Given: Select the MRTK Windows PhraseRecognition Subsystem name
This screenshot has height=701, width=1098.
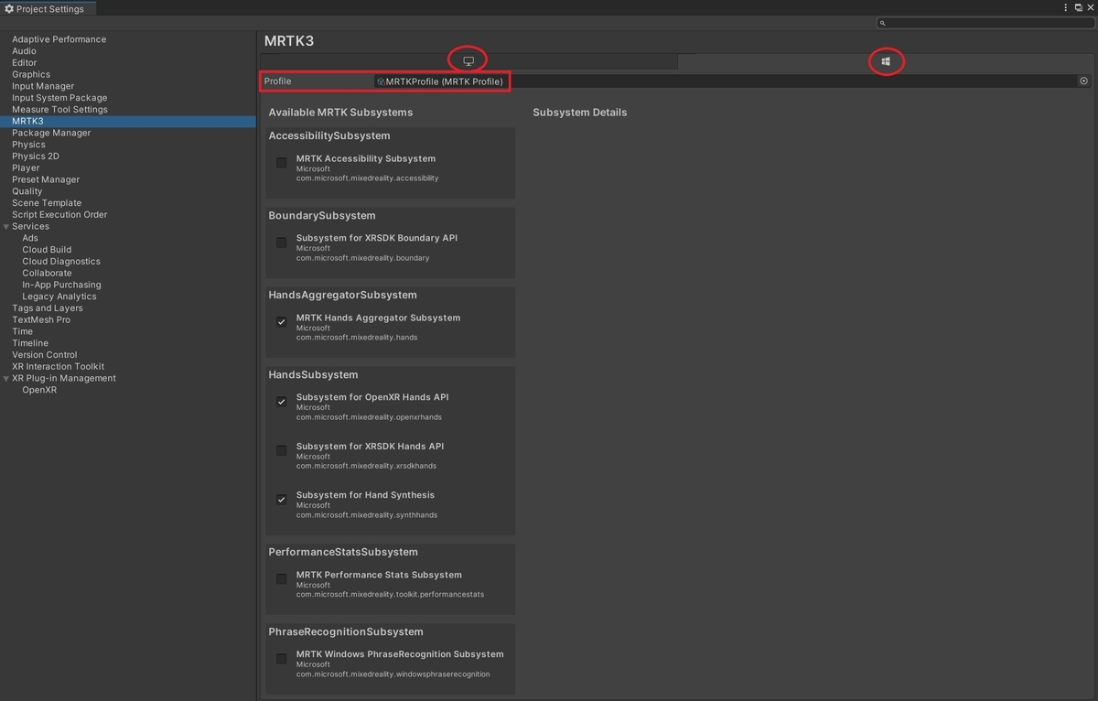Looking at the screenshot, I should click(x=400, y=654).
